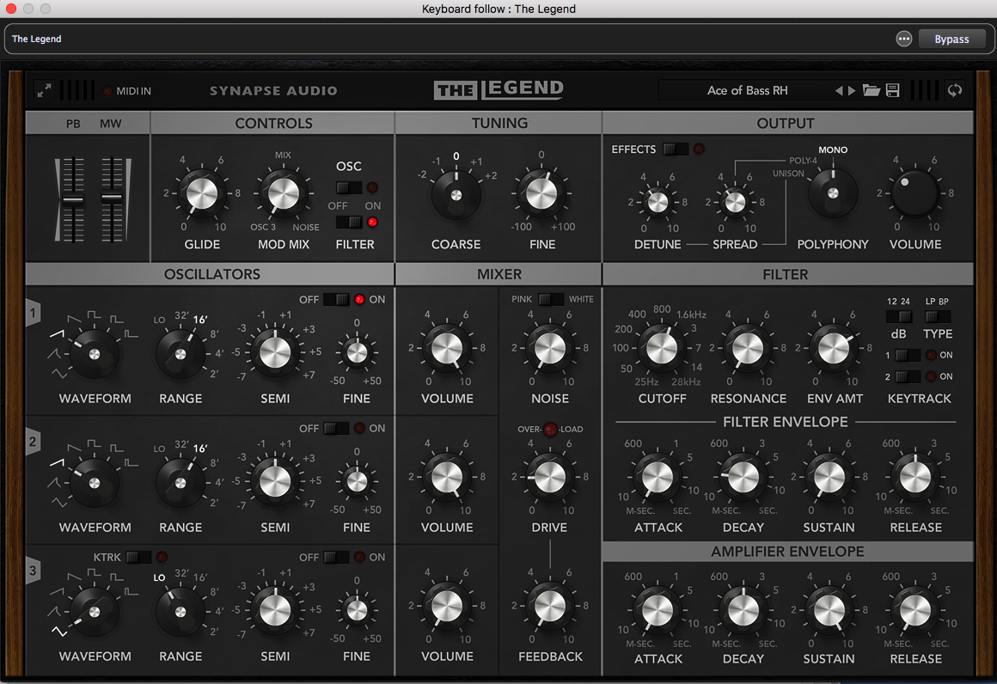Toggle oscillator 3 OFF/ON switch
This screenshot has width=997, height=684.
coord(336,558)
